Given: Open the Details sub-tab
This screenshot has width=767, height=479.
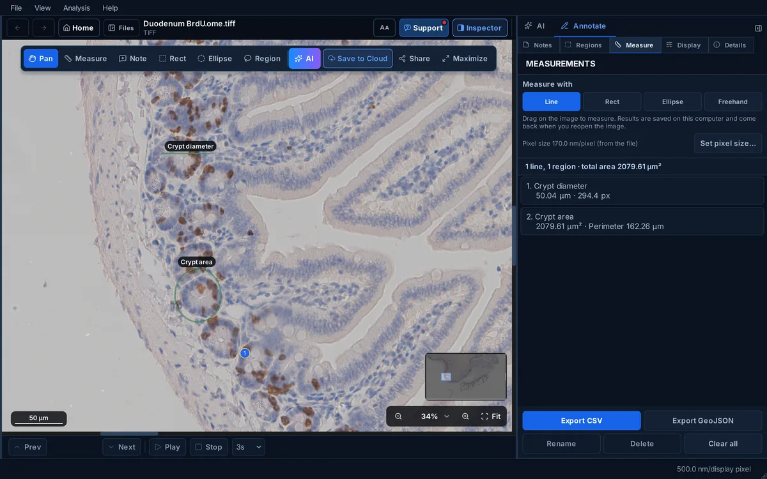Looking at the screenshot, I should click(730, 45).
